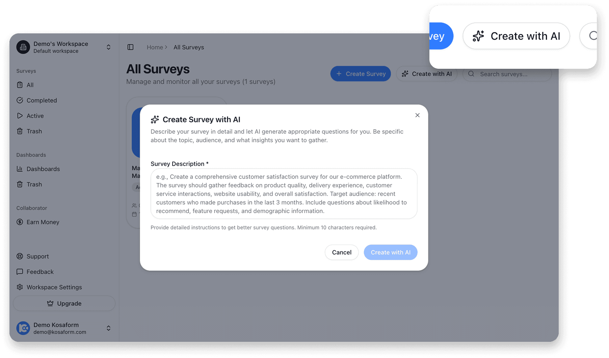
Task: Click the Upgrade button
Action: [x=64, y=303]
